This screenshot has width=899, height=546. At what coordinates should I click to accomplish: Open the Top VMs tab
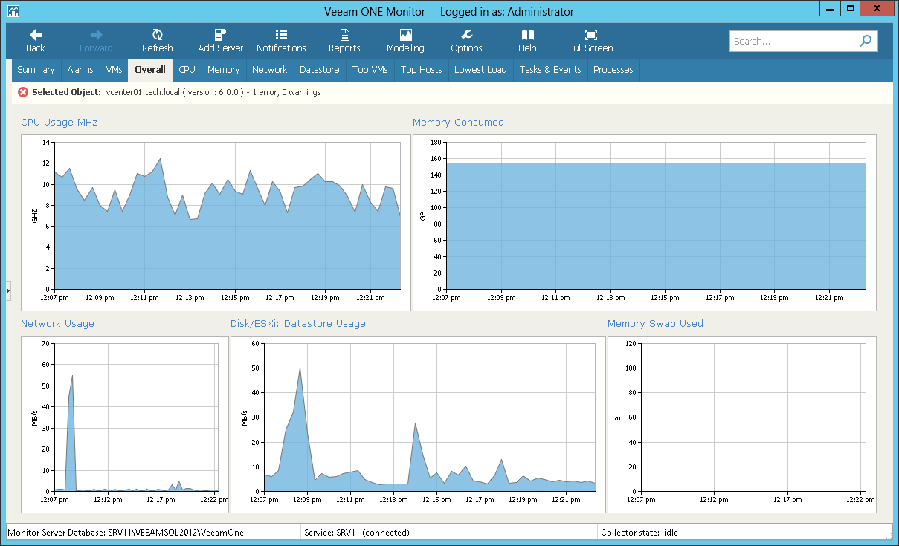[x=370, y=70]
